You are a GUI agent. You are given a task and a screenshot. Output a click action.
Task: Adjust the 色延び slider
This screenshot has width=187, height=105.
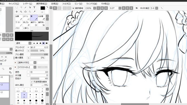(x=39, y=79)
